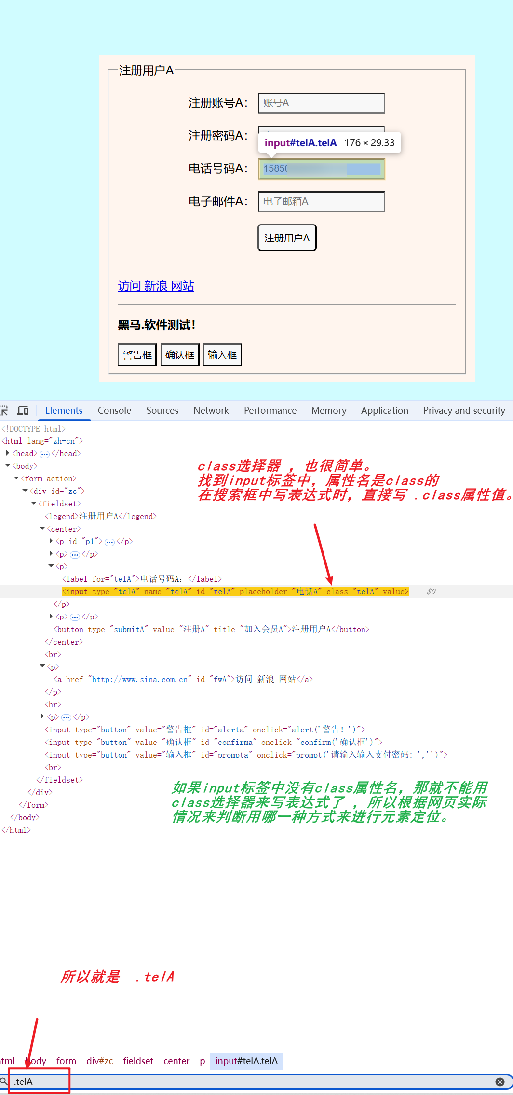Click the 确认框 button
Image resolution: width=513 pixels, height=1095 pixels.
[x=180, y=355]
